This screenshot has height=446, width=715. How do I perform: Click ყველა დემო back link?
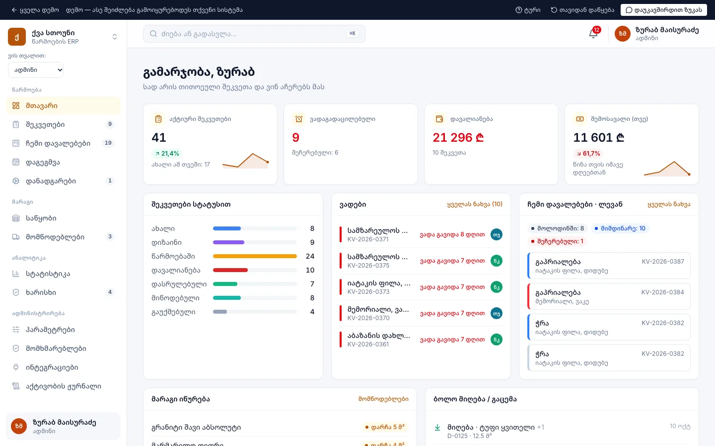[35, 10]
